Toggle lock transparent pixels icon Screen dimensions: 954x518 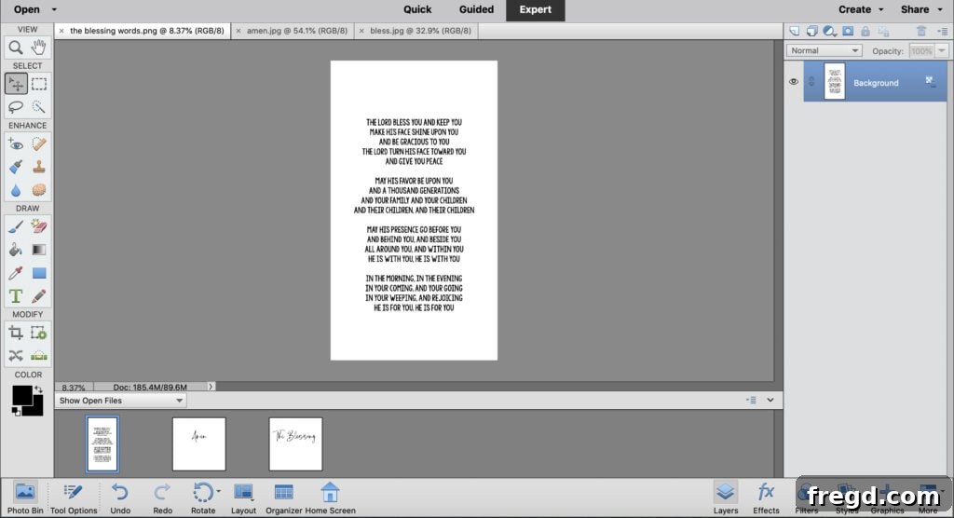[x=883, y=31]
